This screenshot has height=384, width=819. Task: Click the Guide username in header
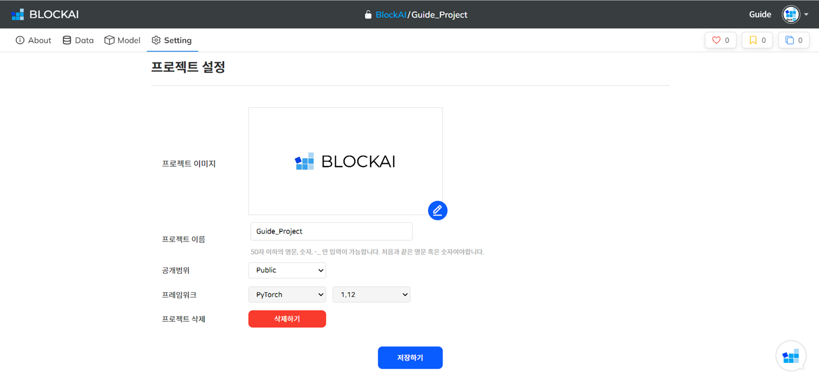tap(760, 15)
